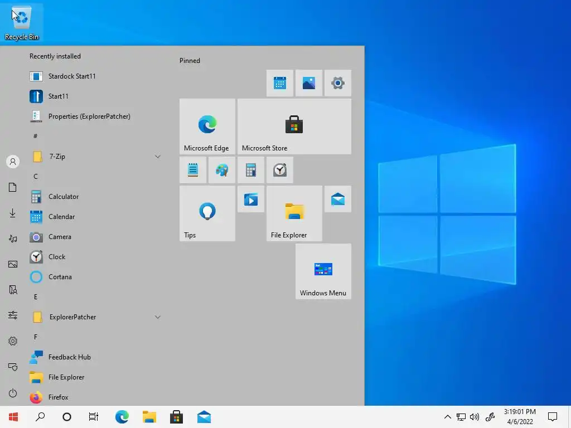Open taskbar Search magnifier
This screenshot has width=571, height=428.
[40, 417]
